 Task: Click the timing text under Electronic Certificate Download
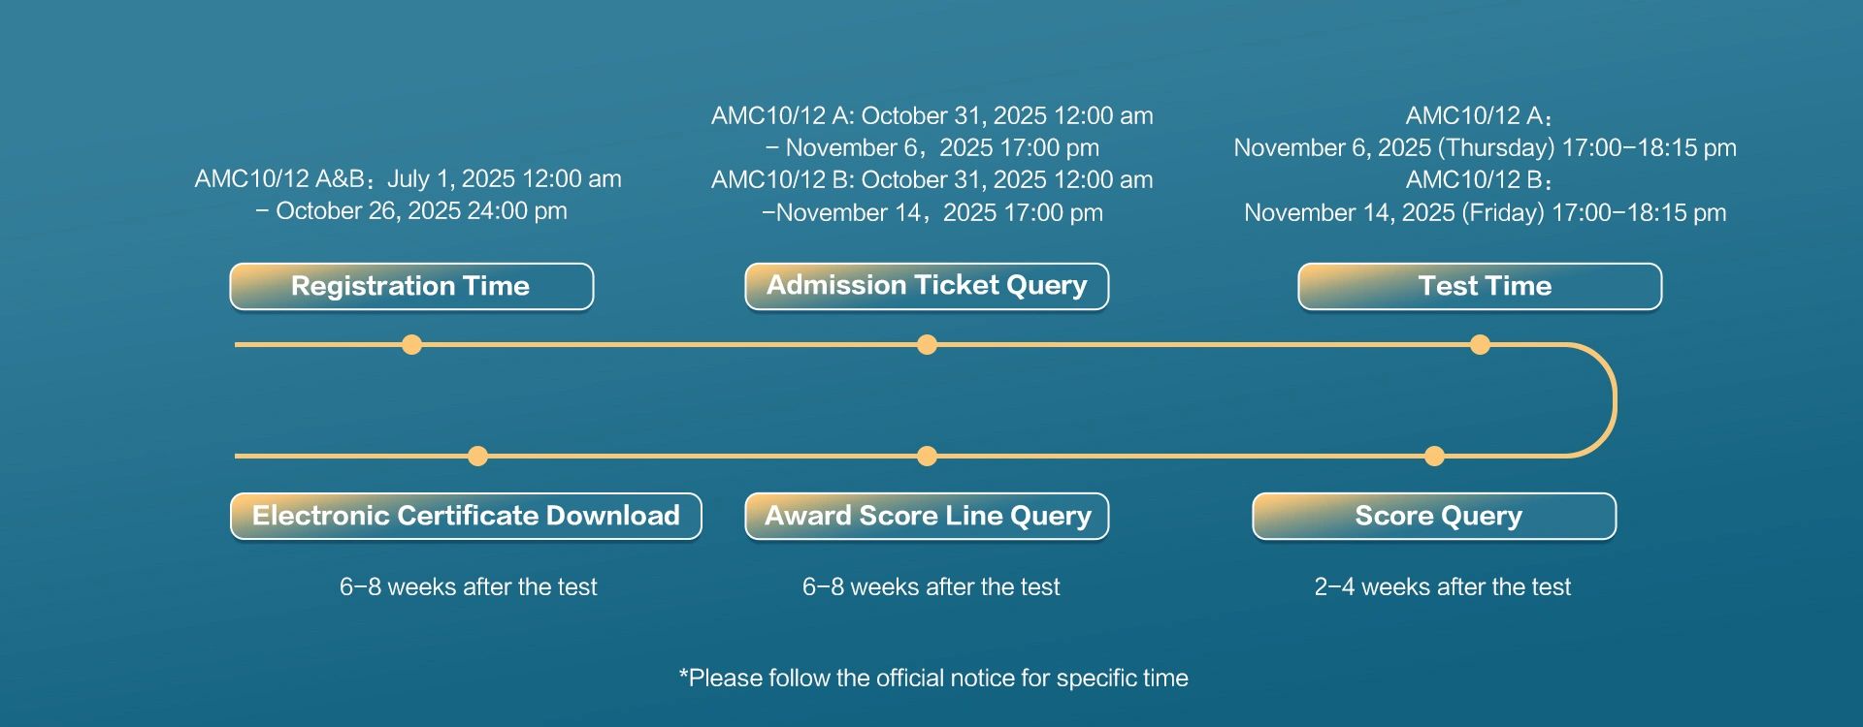click(468, 587)
